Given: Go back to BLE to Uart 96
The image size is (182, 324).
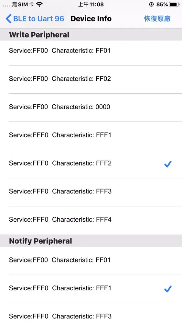Looking at the screenshot, I should 35,19.
